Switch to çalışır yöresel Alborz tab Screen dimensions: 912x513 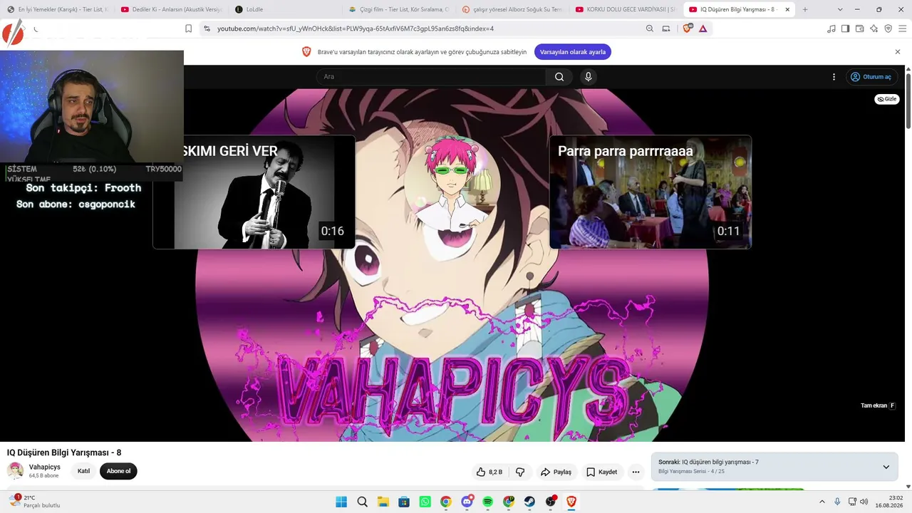tap(513, 9)
